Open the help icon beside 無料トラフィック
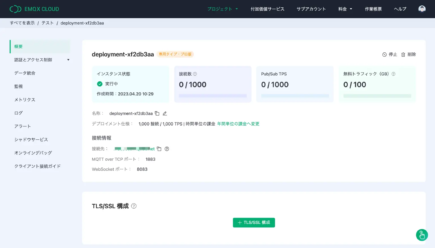This screenshot has height=248, width=435. [393, 74]
